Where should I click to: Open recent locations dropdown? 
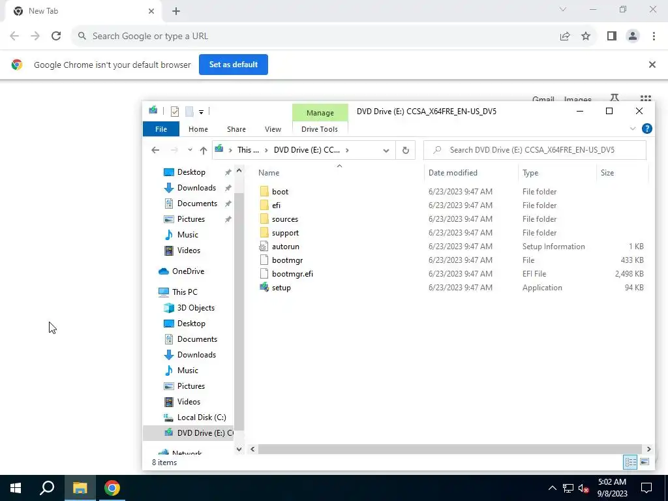pos(190,150)
